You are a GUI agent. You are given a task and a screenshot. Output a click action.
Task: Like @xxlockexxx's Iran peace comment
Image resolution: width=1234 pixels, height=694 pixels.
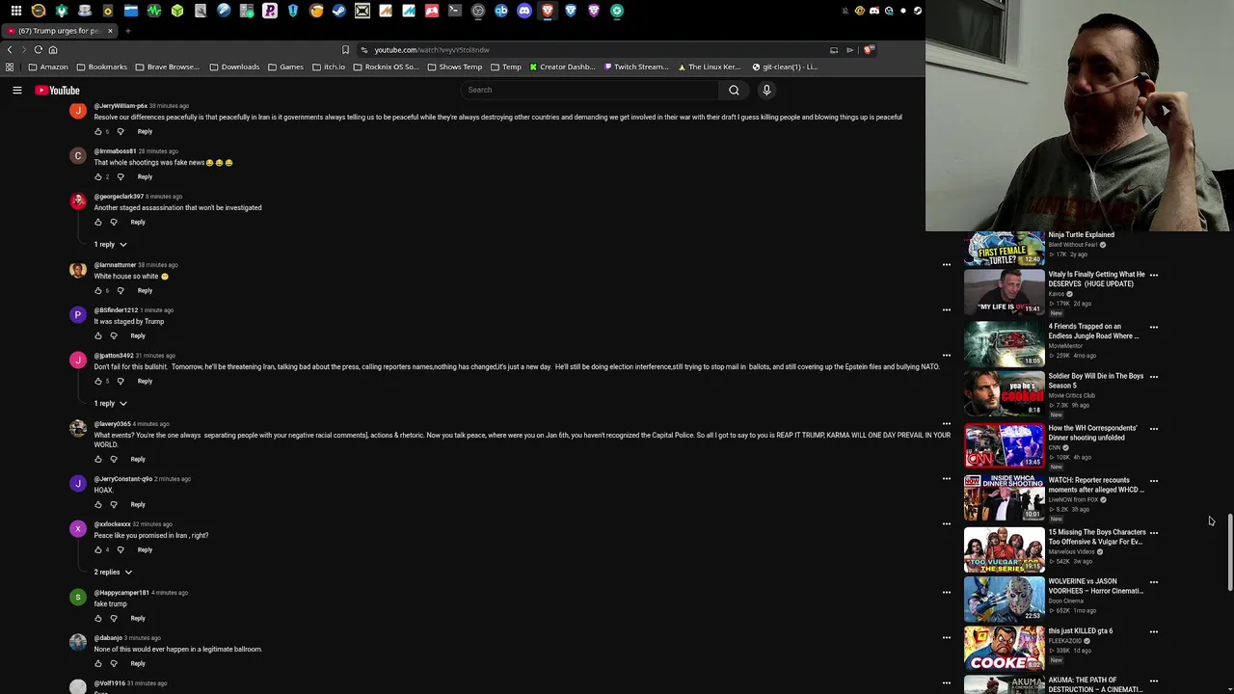click(97, 549)
